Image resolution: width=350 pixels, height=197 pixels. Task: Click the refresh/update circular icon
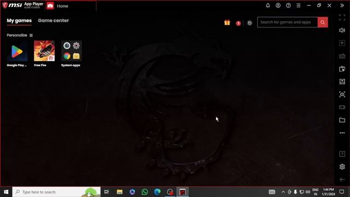pyautogui.click(x=249, y=23)
